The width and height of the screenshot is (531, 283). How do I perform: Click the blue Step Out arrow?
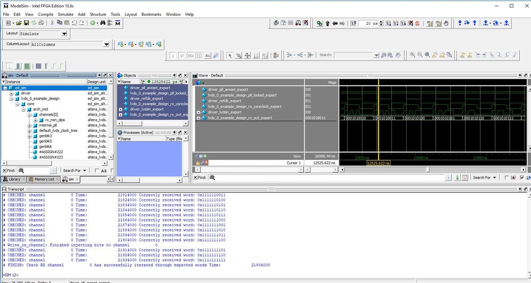(475, 23)
